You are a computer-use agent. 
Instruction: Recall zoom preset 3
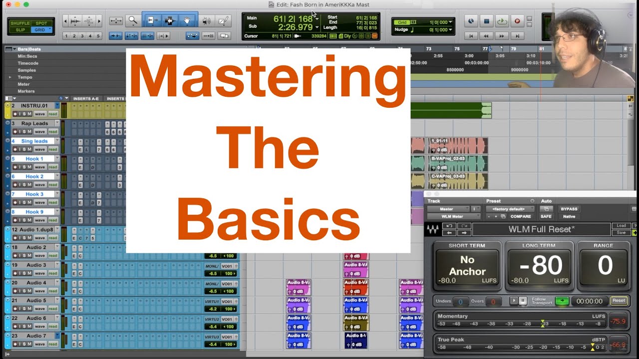coord(82,36)
